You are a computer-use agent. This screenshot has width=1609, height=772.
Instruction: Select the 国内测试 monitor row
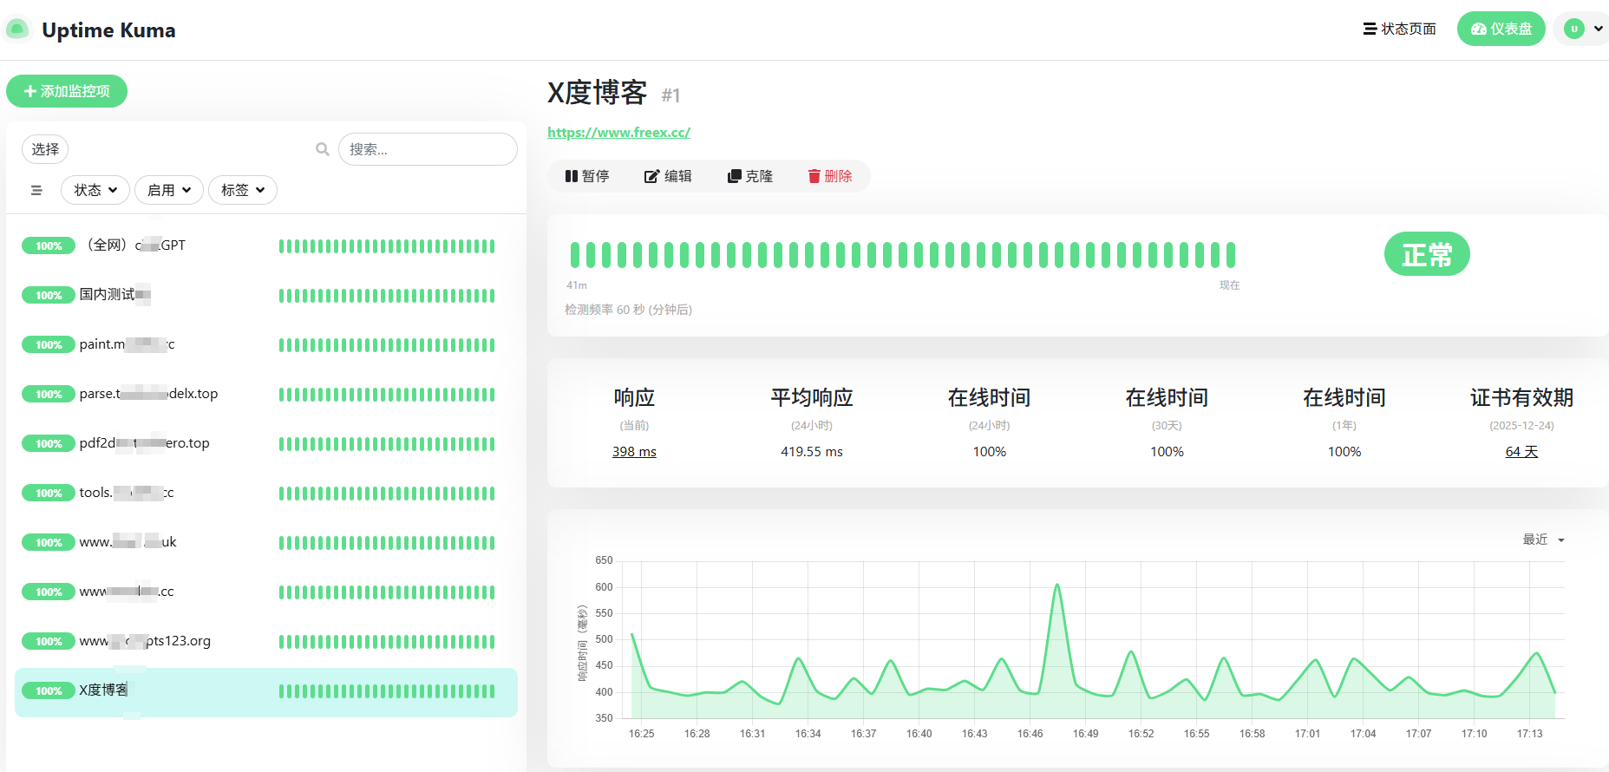pos(266,296)
